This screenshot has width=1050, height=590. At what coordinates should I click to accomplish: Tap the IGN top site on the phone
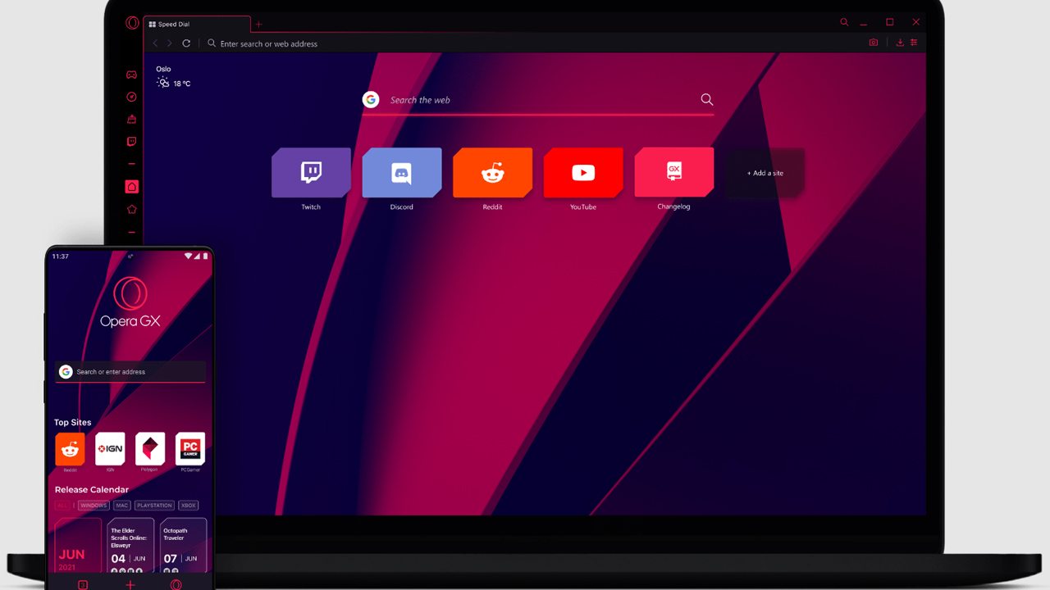pyautogui.click(x=110, y=449)
